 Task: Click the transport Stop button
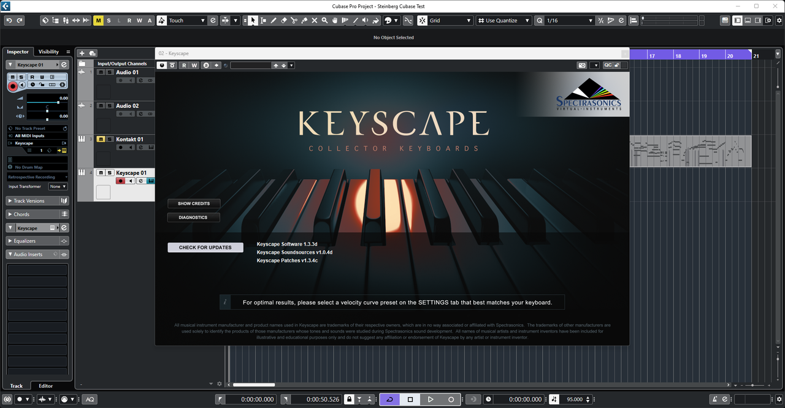pos(410,399)
